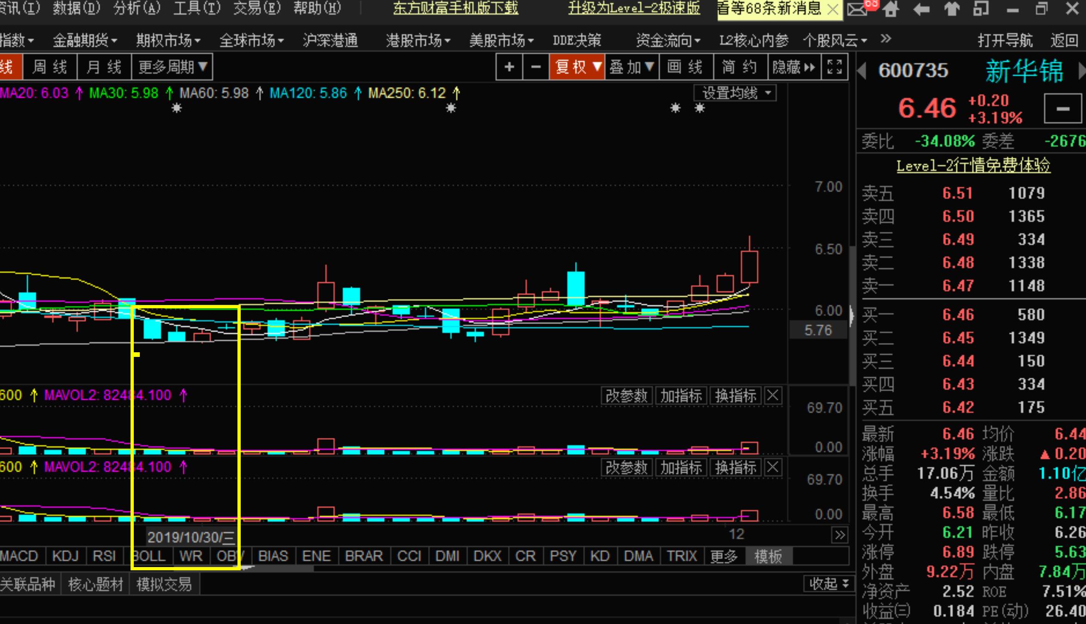Open 分析(A) menu
The image size is (1086, 624).
[x=137, y=8]
